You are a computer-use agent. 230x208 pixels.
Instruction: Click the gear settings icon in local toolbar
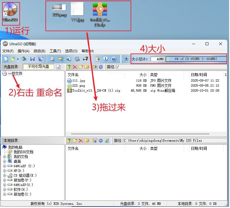(x=101, y=141)
